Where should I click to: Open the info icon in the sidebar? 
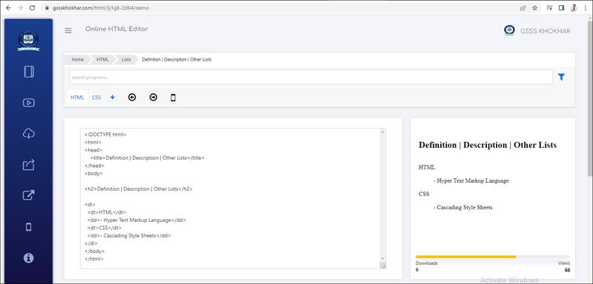(28, 258)
